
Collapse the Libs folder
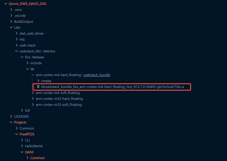pos(17,28)
